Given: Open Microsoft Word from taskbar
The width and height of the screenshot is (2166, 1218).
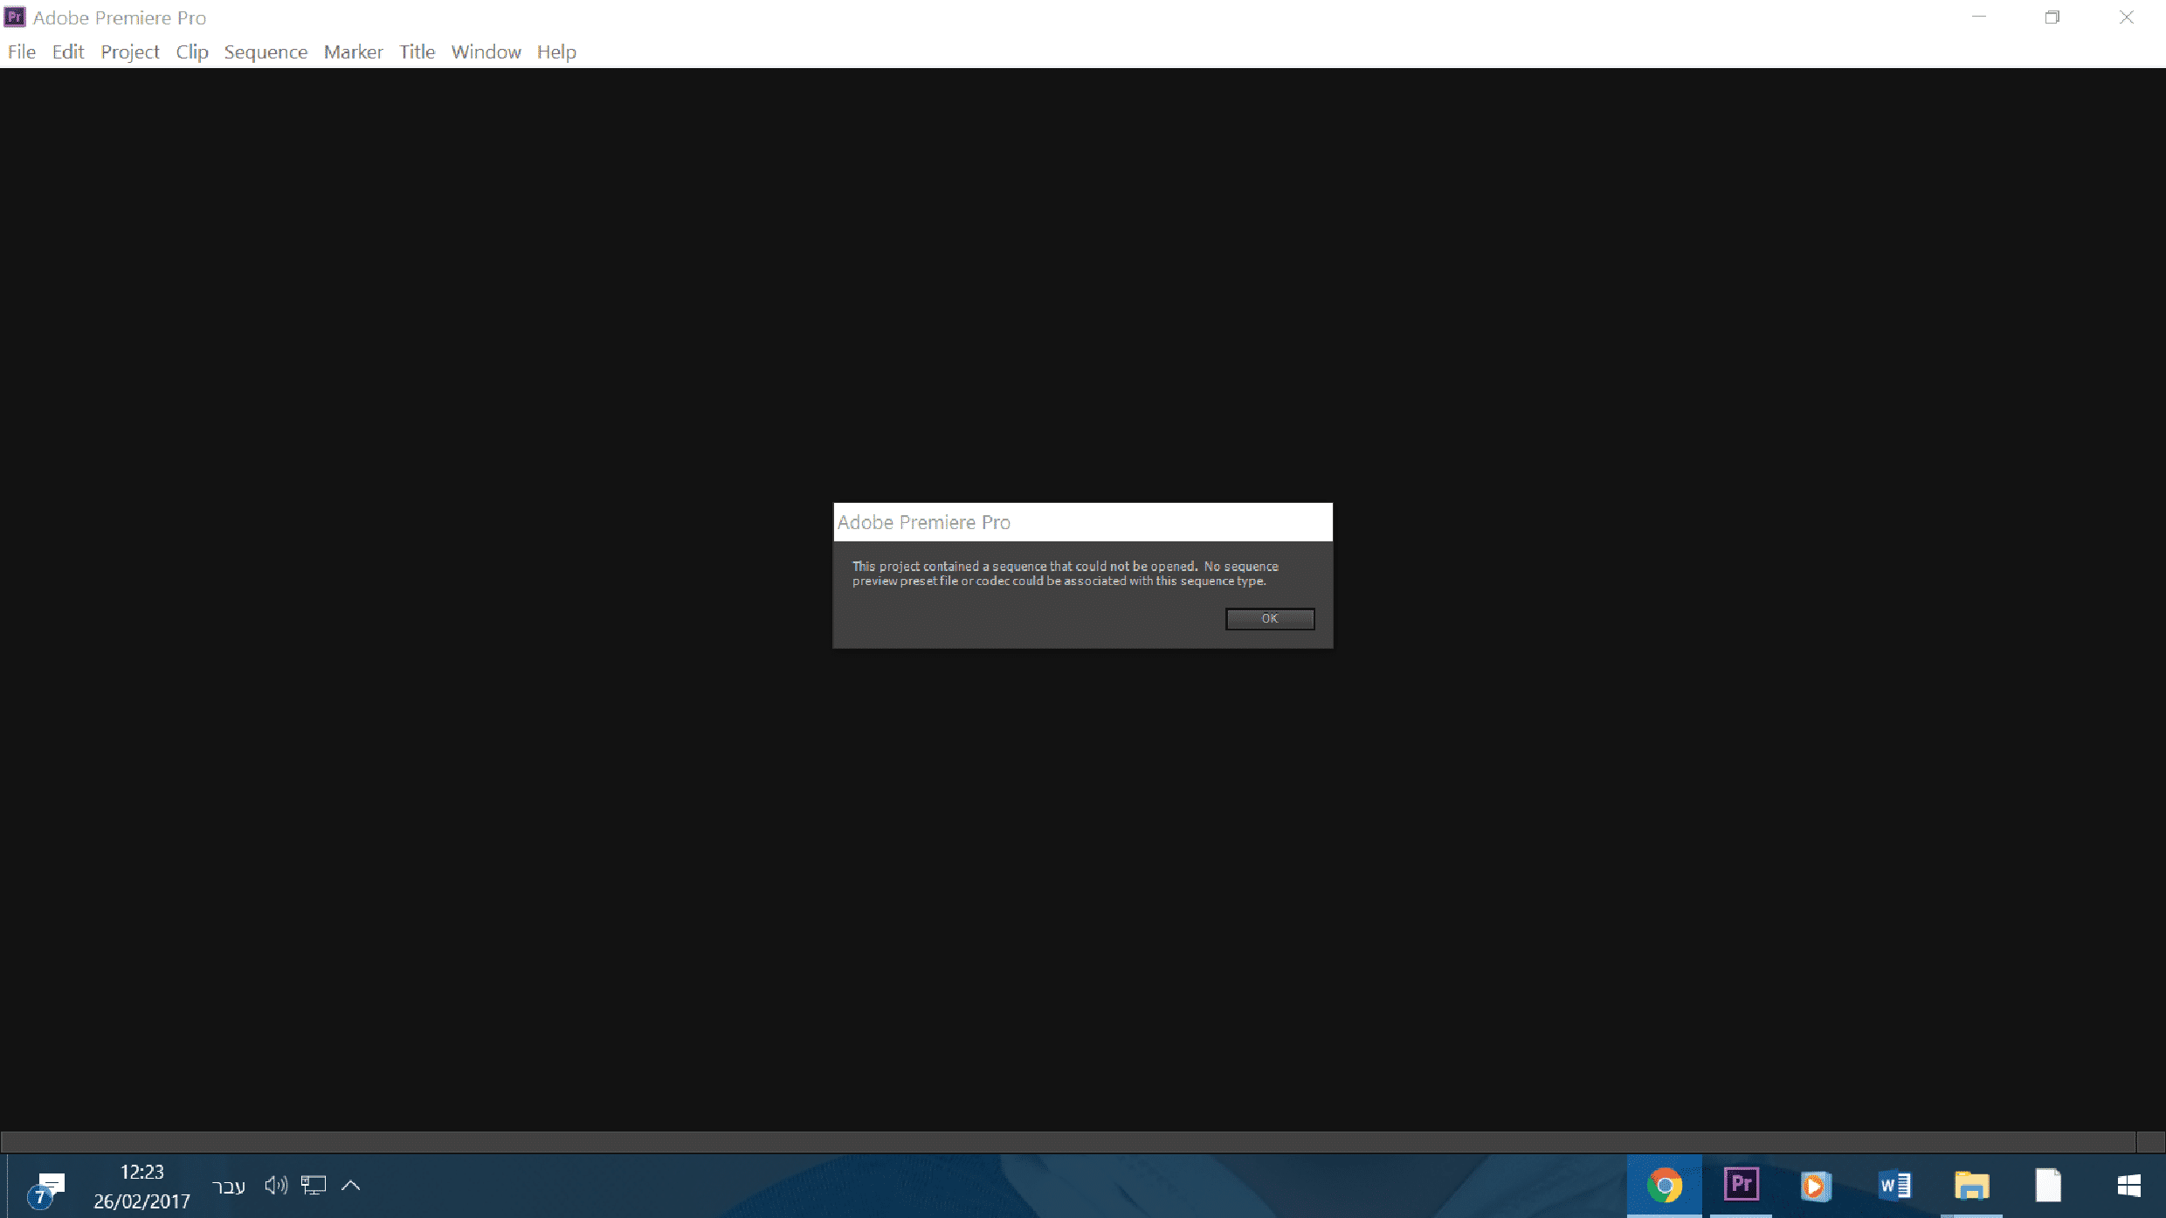Looking at the screenshot, I should (x=1894, y=1186).
